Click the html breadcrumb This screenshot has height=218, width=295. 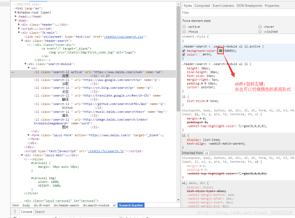point(16,205)
